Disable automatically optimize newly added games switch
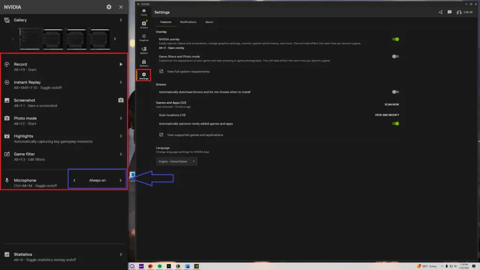Image resolution: width=480 pixels, height=270 pixels. pos(396,124)
